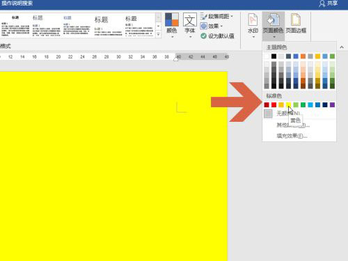Pick green in the theme colors top row
Viewport: 348px width, 261px height.
coord(332,56)
